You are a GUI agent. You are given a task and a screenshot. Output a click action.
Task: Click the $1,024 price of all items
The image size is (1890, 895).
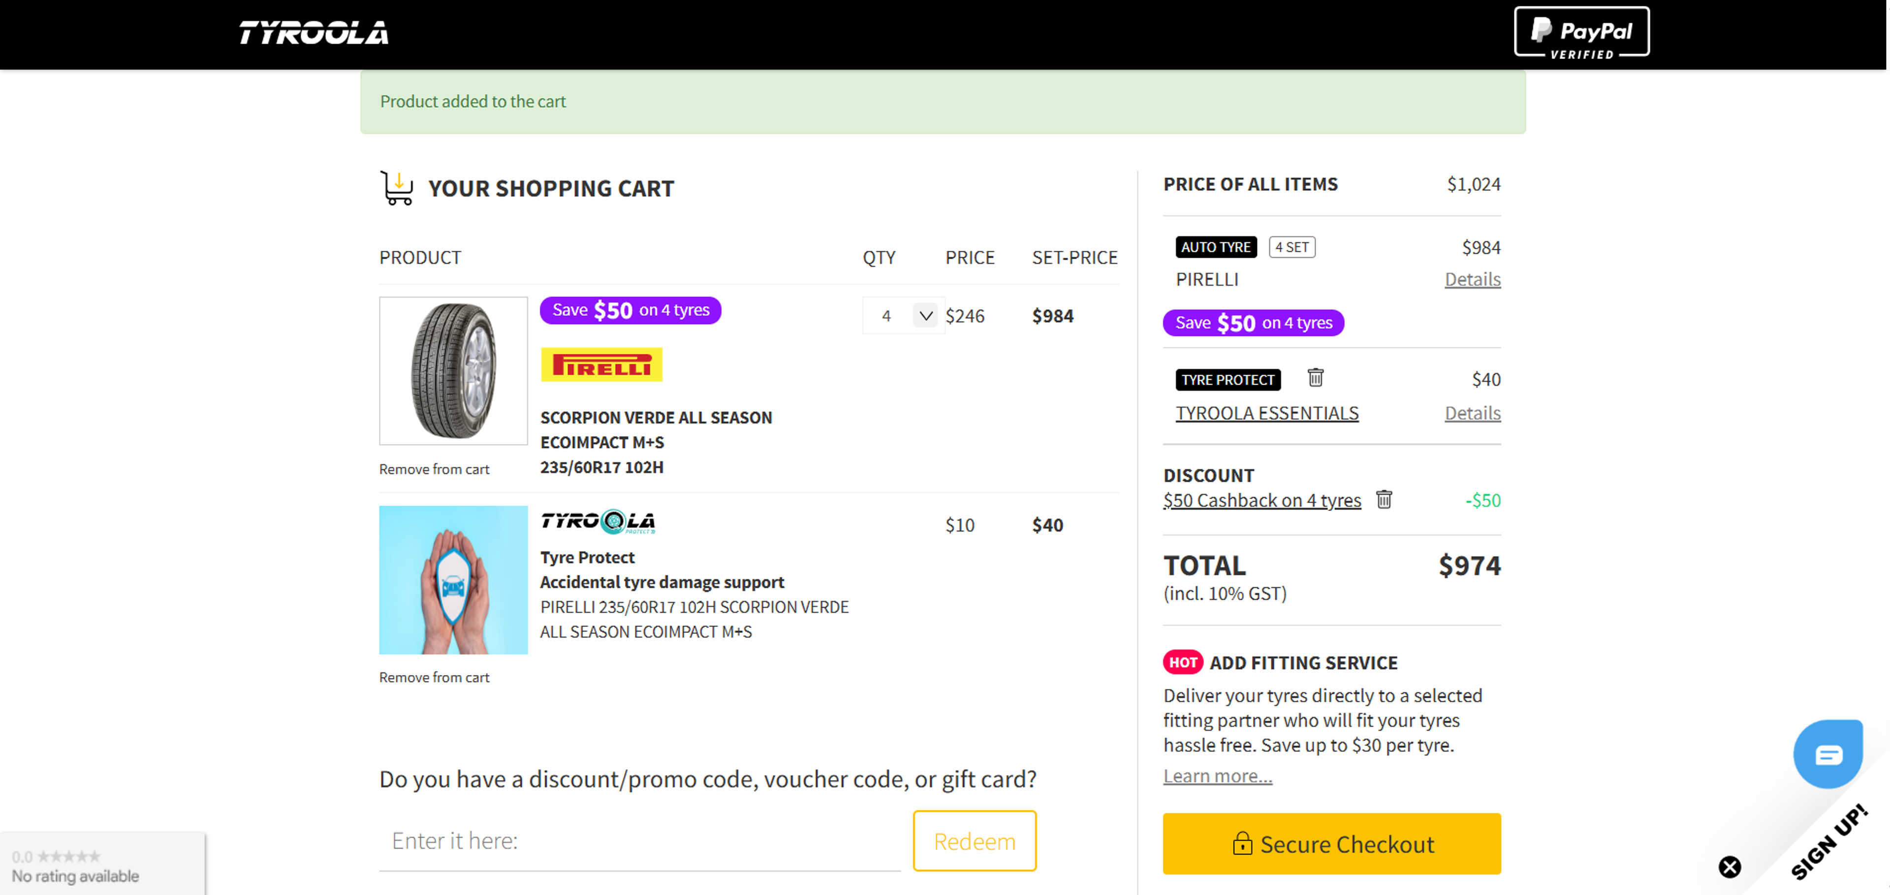pyautogui.click(x=1473, y=184)
